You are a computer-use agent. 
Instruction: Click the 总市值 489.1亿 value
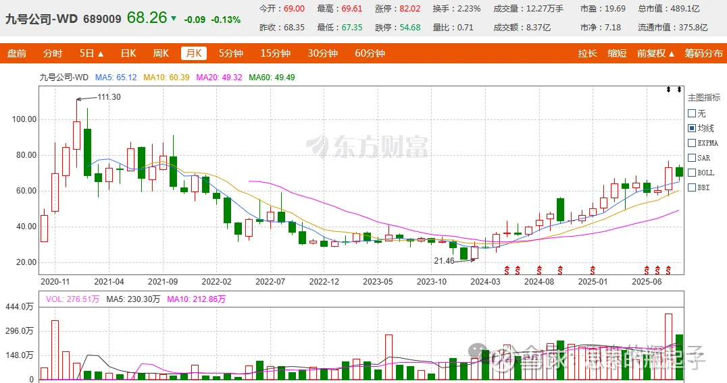685,9
